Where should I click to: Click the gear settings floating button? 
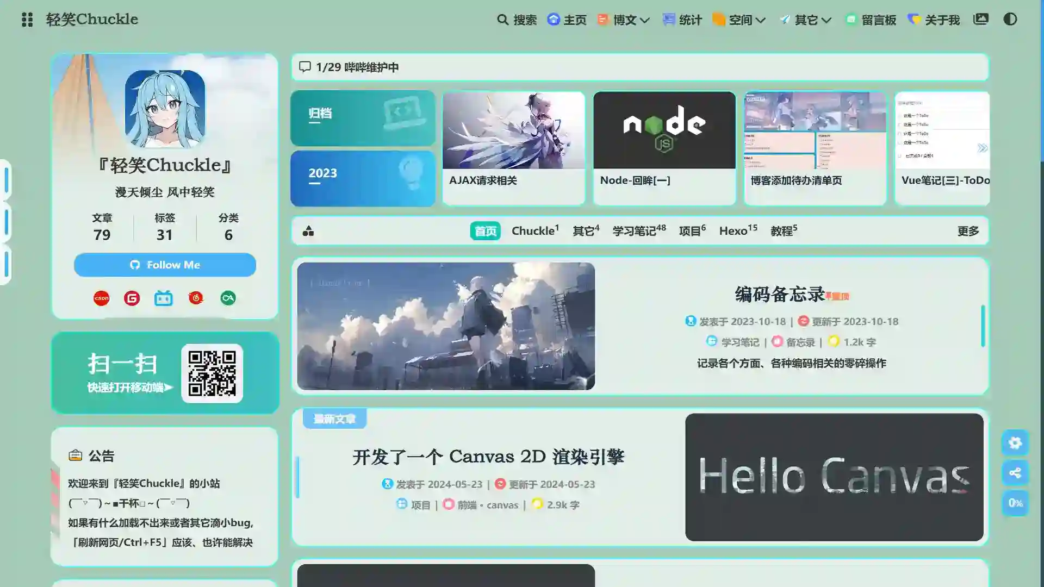1015,443
